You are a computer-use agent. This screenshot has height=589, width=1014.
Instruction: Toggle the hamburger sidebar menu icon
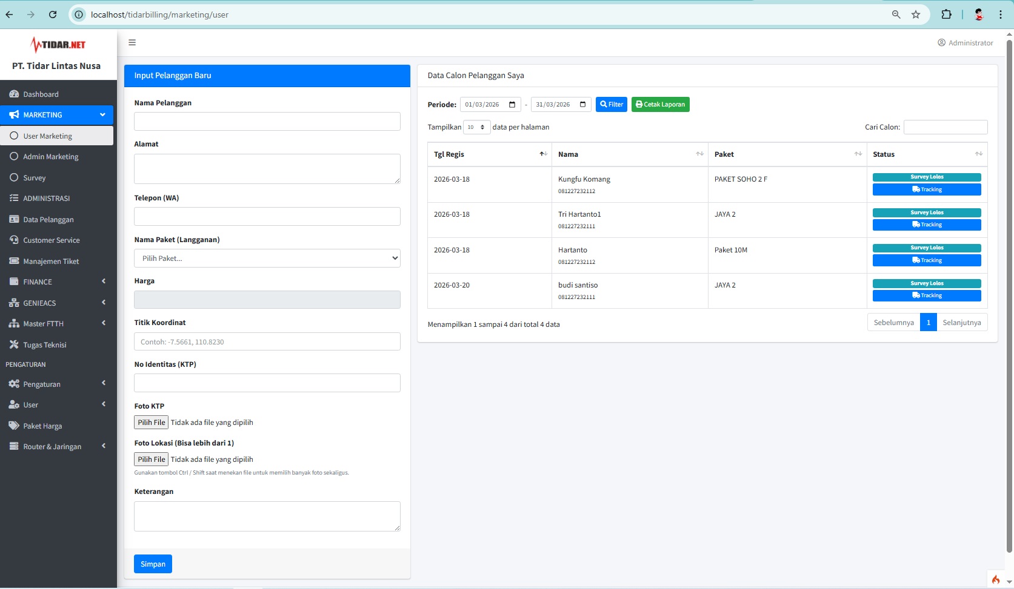coord(132,42)
